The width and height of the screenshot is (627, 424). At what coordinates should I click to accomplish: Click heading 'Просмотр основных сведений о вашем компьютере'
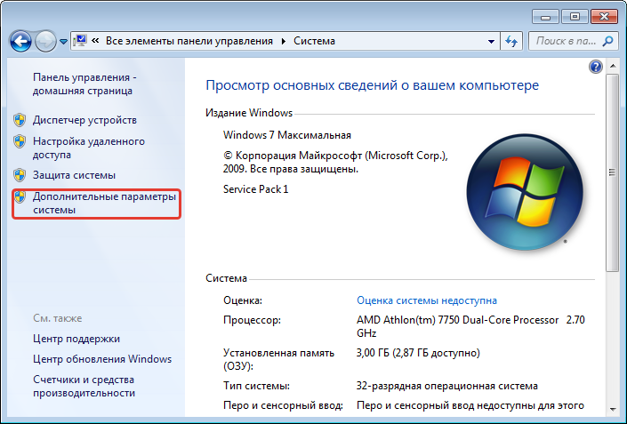[x=373, y=85]
